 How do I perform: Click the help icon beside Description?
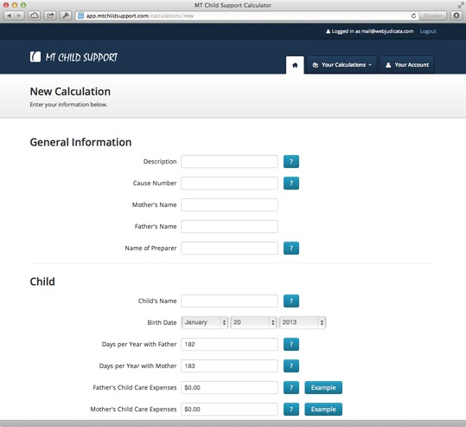(291, 161)
